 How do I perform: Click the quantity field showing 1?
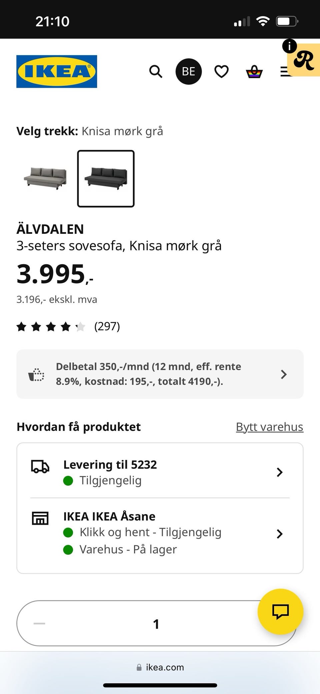point(156,624)
